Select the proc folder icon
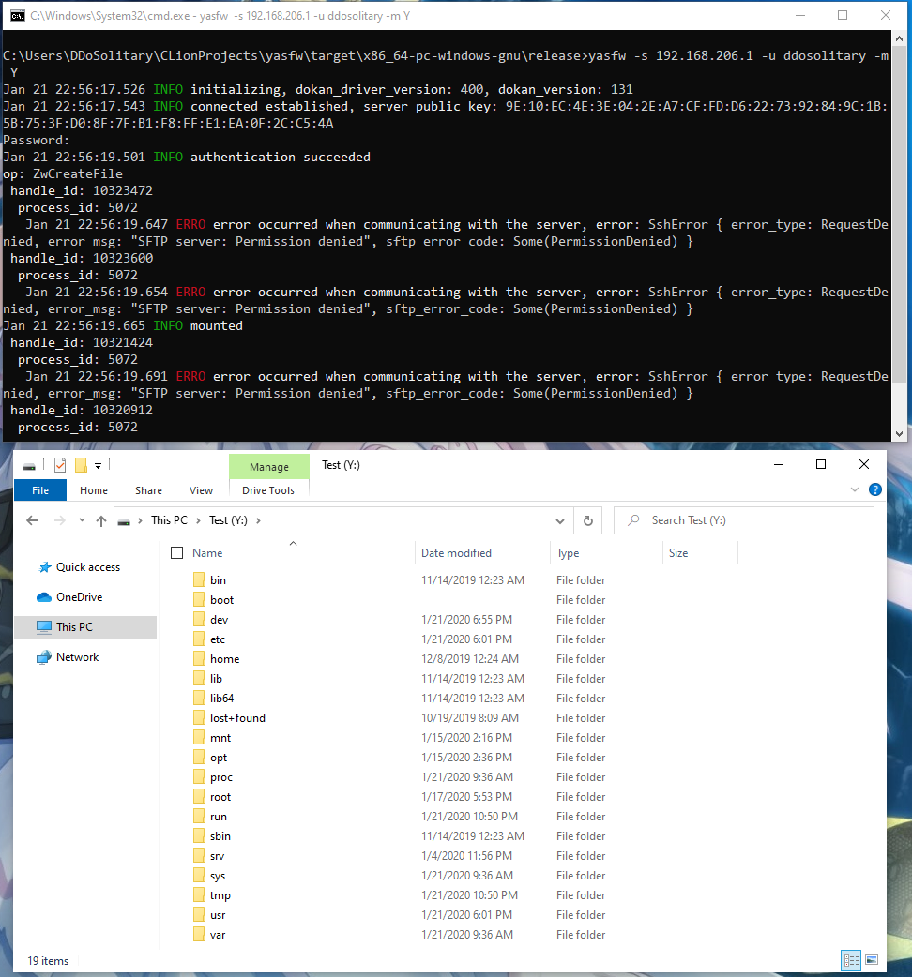Screen dimensions: 912x977 (x=199, y=777)
